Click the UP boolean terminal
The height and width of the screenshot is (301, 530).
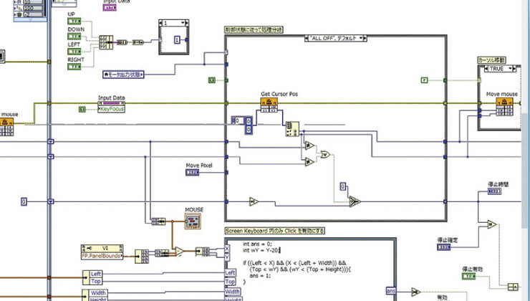pos(74,21)
